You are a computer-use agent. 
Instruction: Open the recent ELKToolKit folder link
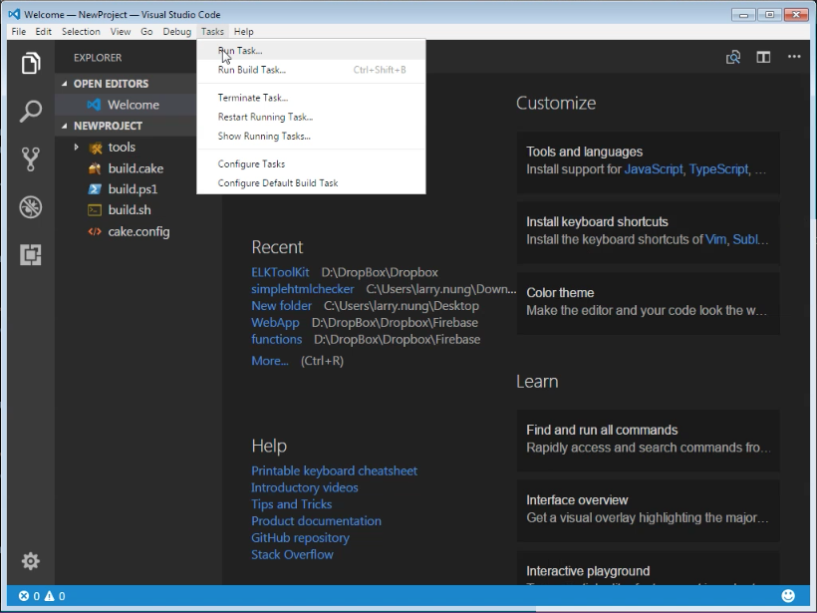[280, 272]
